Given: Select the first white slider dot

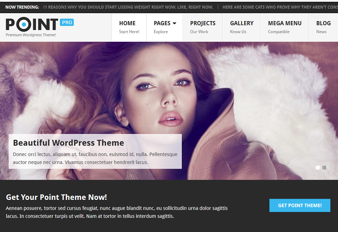Looking at the screenshot, I should (x=318, y=167).
